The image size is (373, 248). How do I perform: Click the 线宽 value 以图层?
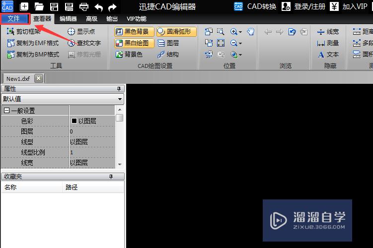92,163
